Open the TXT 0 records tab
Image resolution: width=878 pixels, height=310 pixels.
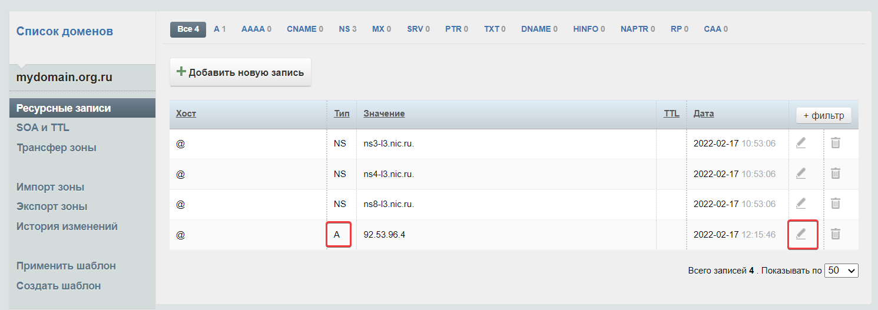[495, 29]
